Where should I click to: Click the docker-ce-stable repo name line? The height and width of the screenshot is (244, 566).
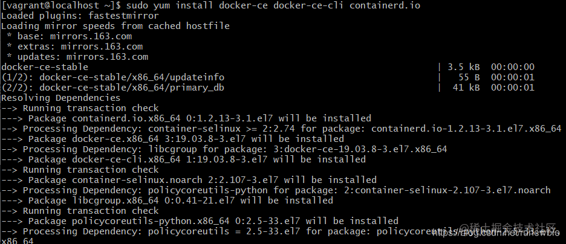coord(45,67)
